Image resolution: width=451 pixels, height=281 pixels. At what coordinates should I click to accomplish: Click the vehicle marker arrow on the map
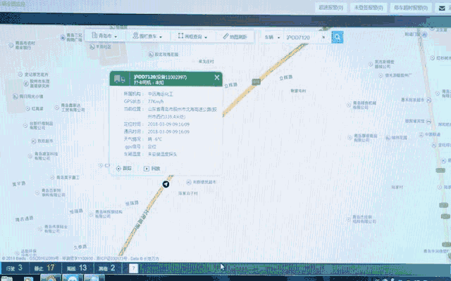pyautogui.click(x=166, y=184)
